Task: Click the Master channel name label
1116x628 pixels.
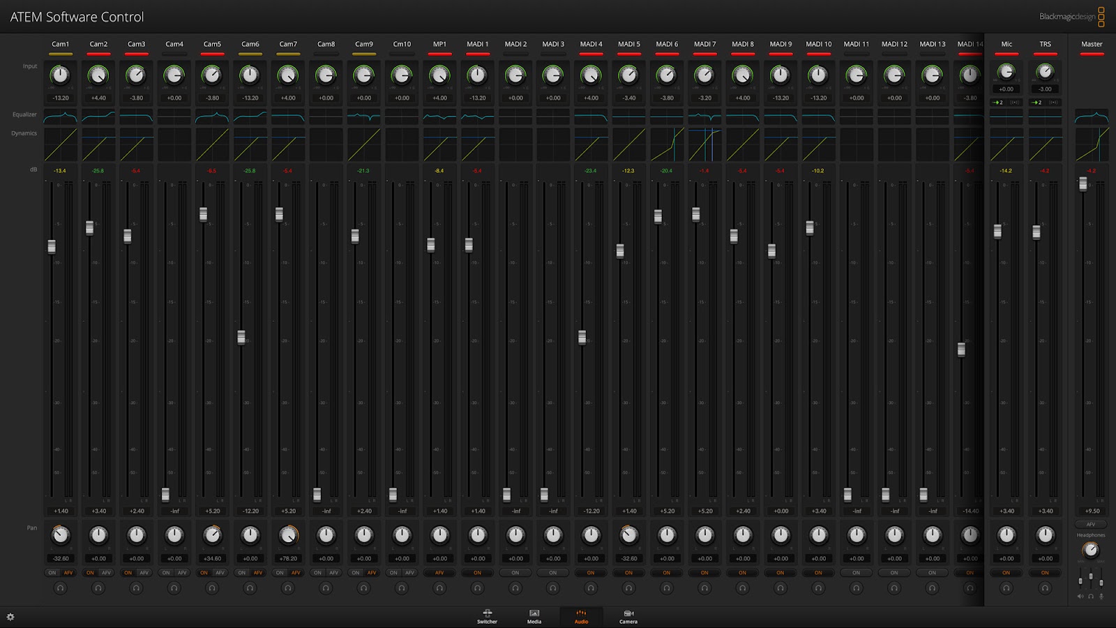Action: (x=1092, y=44)
